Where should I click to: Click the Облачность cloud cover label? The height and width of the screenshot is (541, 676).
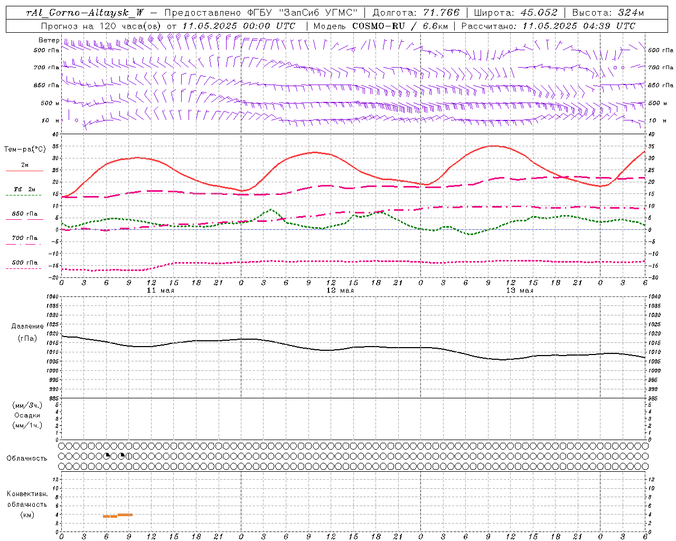(27, 458)
